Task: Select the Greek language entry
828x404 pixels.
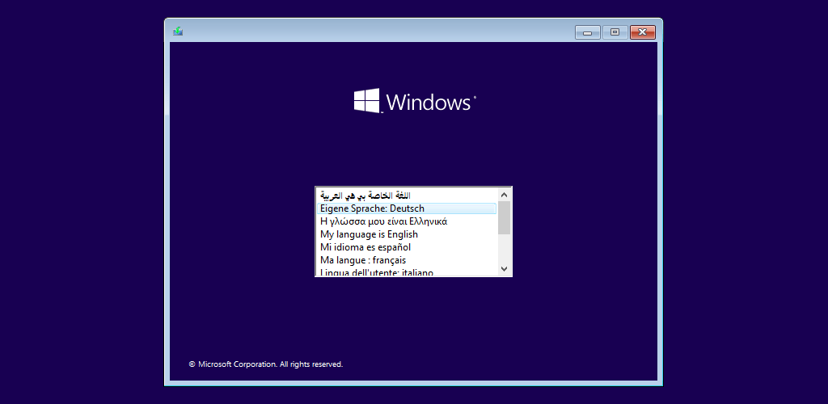Action: pos(407,221)
